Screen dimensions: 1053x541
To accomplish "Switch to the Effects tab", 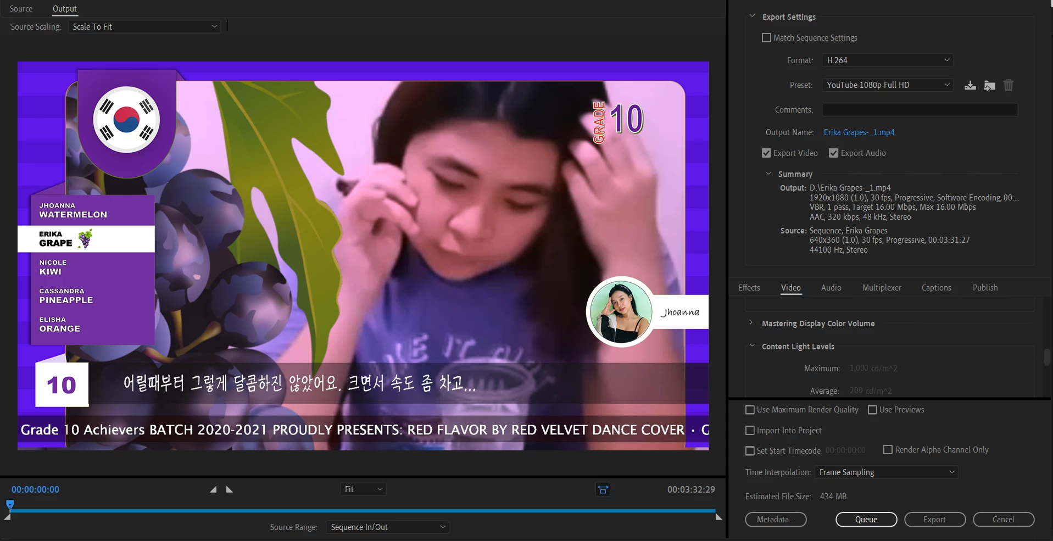I will (749, 288).
